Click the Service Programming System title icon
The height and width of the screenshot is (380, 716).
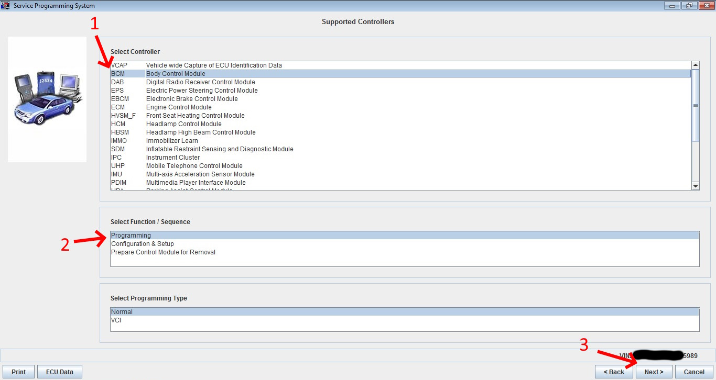point(6,6)
